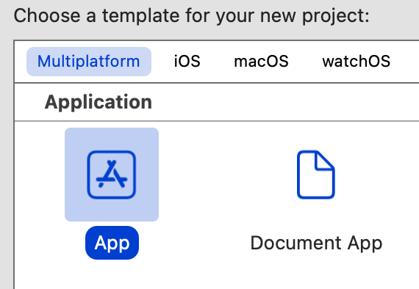Switch to the Multiplatform tab
This screenshot has width=419, height=289.
coord(89,62)
